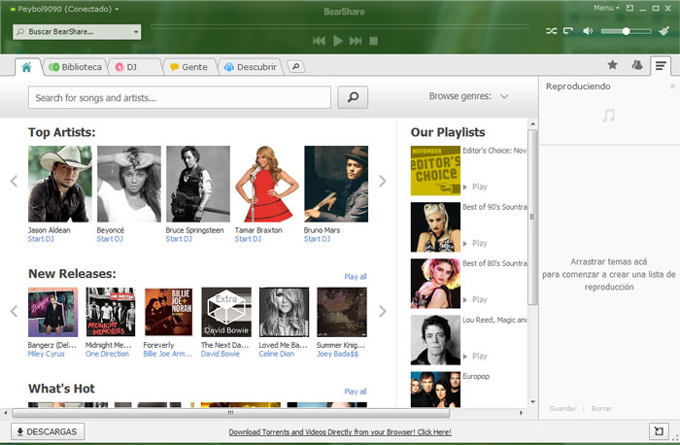
Task: Toggle shuffle mode
Action: click(551, 31)
